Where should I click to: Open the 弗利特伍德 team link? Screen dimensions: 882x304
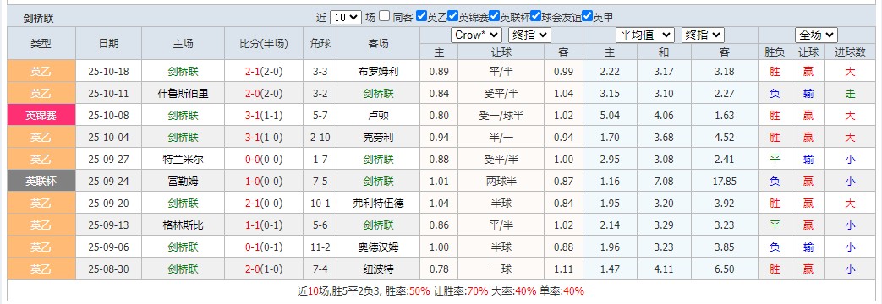[378, 204]
